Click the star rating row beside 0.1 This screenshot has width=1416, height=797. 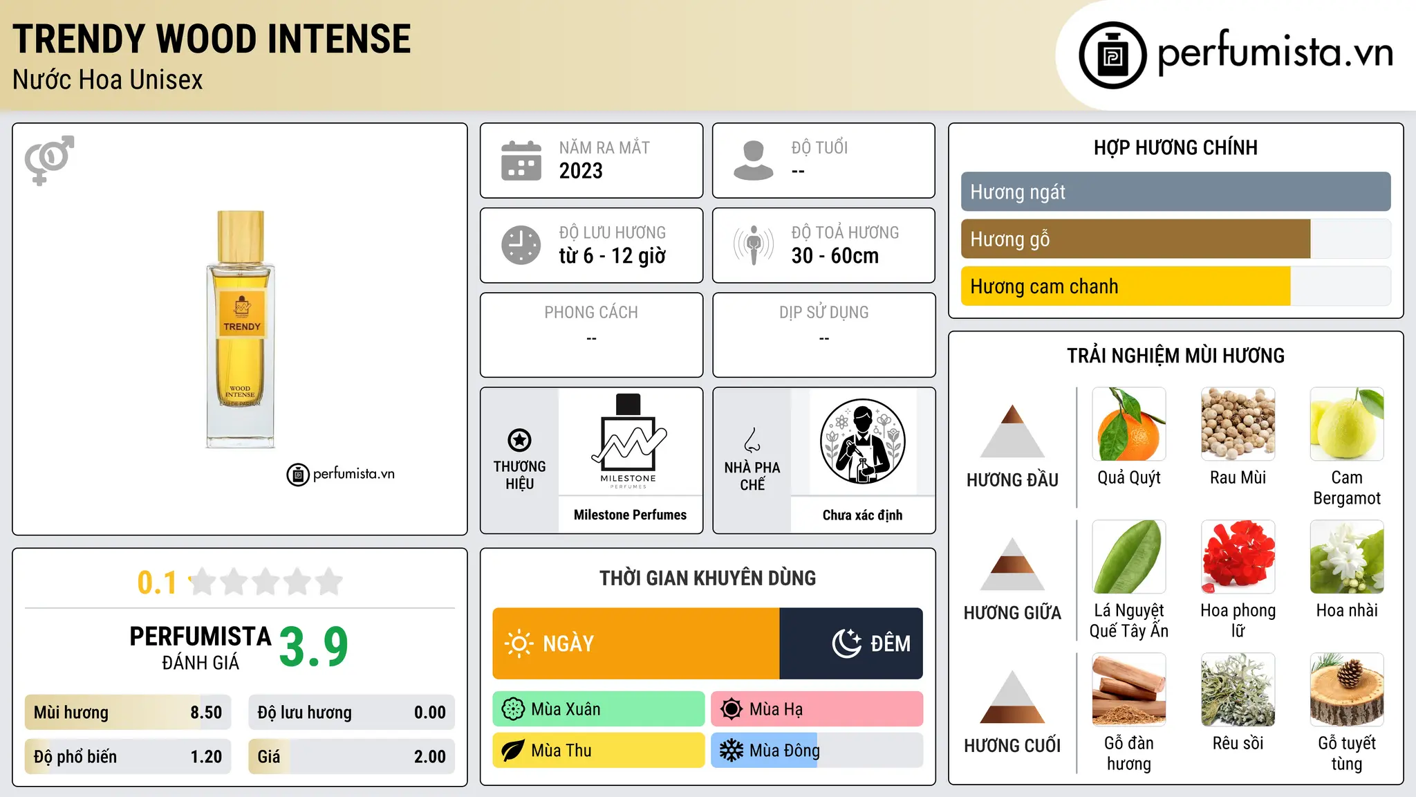(265, 582)
